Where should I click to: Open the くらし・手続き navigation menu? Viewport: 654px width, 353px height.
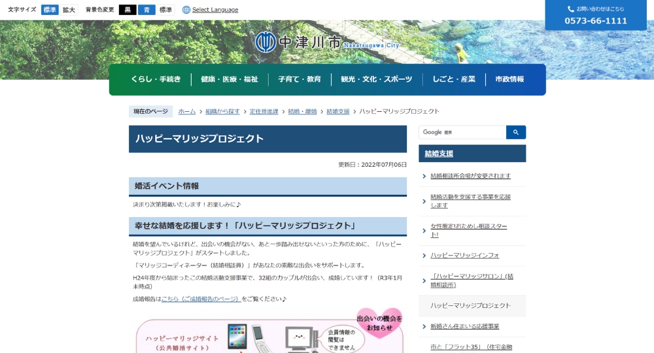[156, 79]
